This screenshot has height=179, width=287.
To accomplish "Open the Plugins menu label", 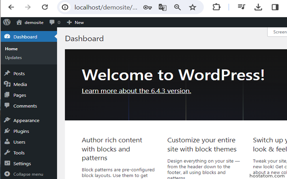I will click(x=21, y=131).
